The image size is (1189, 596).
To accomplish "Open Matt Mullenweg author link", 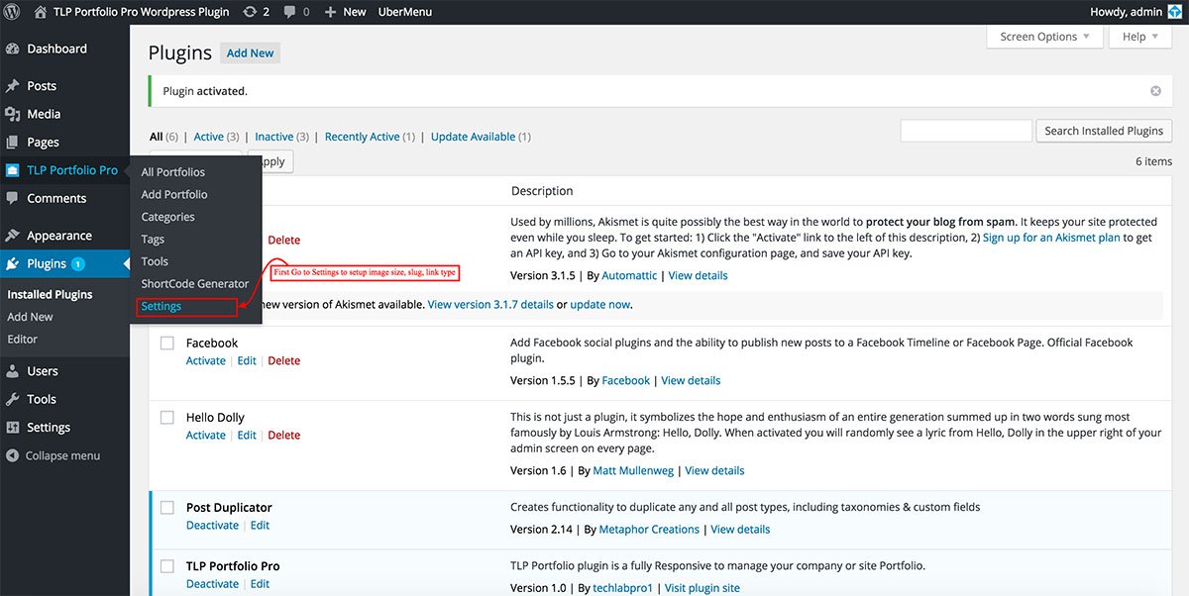I will click(635, 470).
